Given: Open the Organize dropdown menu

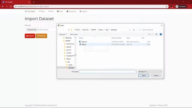Looking at the screenshot, I should pos(63,34).
